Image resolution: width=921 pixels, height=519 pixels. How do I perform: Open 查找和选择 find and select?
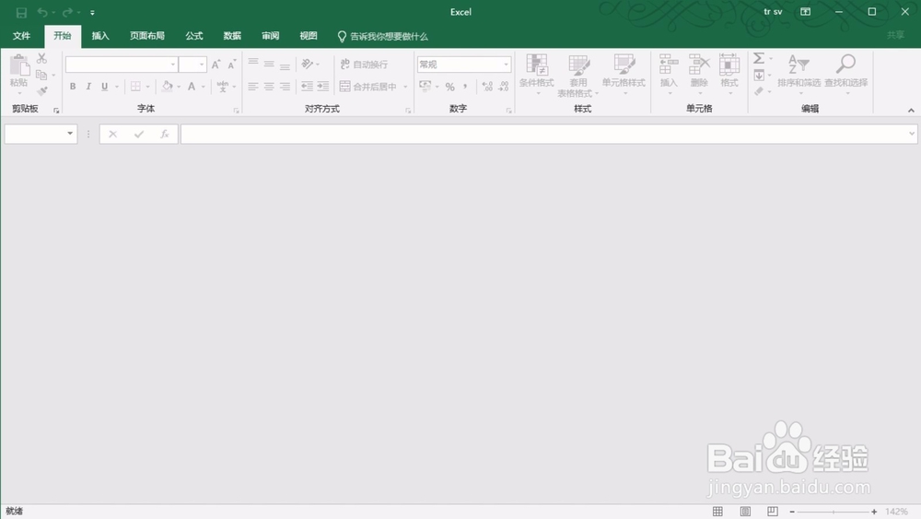(x=845, y=75)
